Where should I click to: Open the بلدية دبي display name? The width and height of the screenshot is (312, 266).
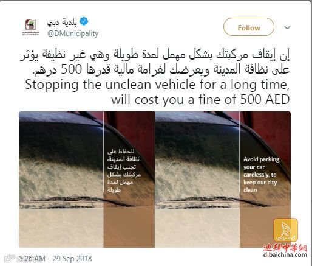click(62, 22)
